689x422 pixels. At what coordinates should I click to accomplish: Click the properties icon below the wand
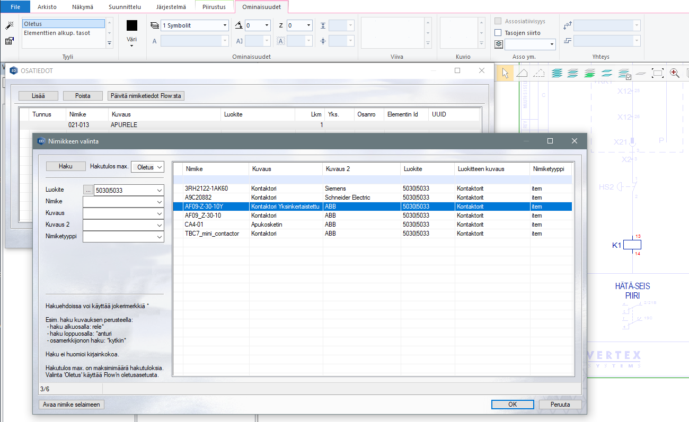pyautogui.click(x=9, y=41)
